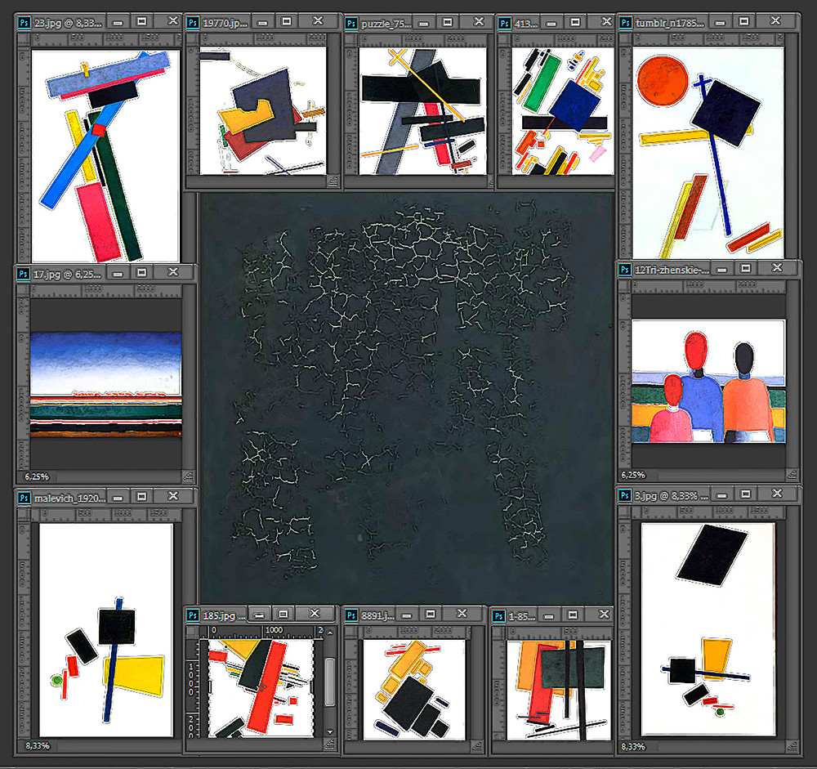Maximize the 19770.jp window
The image size is (817, 769).
pyautogui.click(x=286, y=21)
